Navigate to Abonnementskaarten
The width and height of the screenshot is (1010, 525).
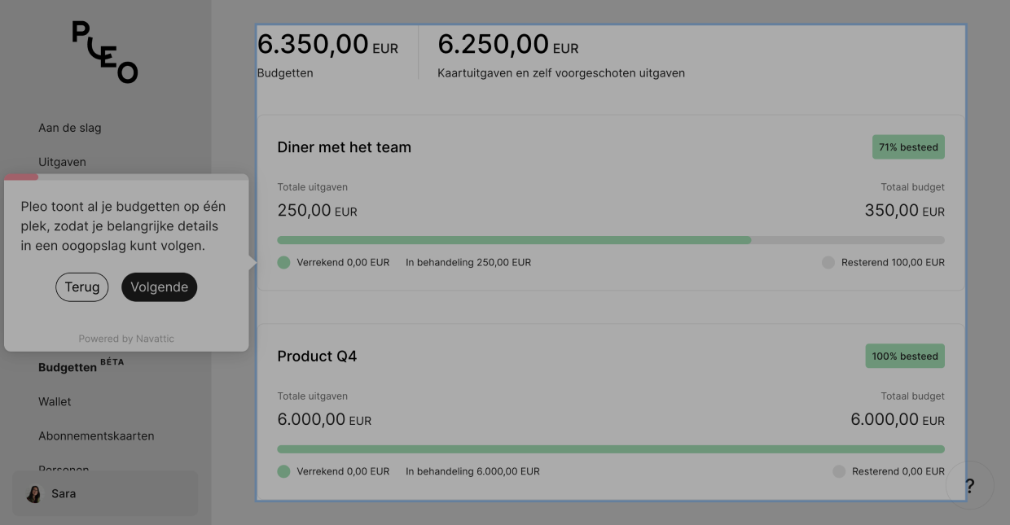pos(96,435)
